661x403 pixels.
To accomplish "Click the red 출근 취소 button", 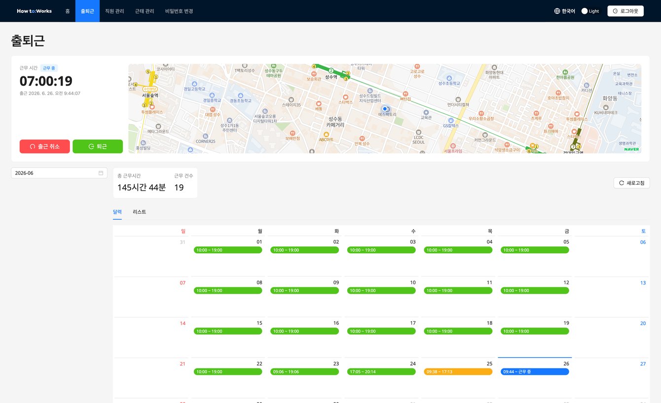I will point(45,146).
